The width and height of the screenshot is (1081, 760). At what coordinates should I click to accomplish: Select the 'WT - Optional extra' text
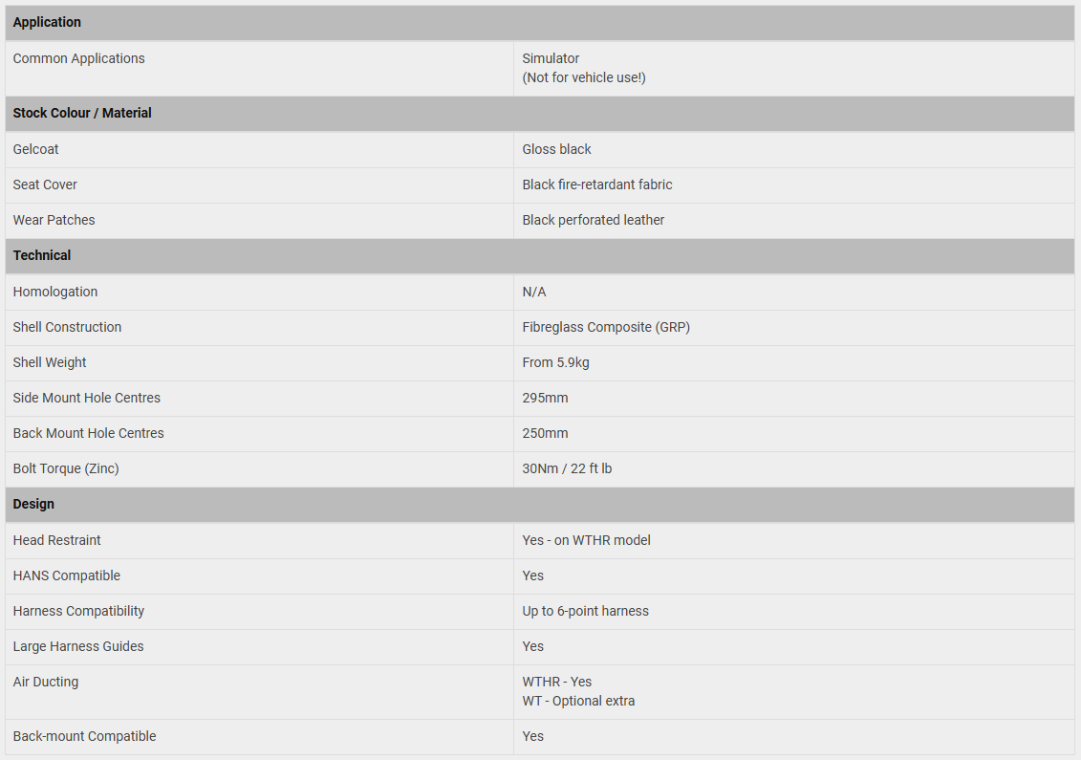pos(578,701)
